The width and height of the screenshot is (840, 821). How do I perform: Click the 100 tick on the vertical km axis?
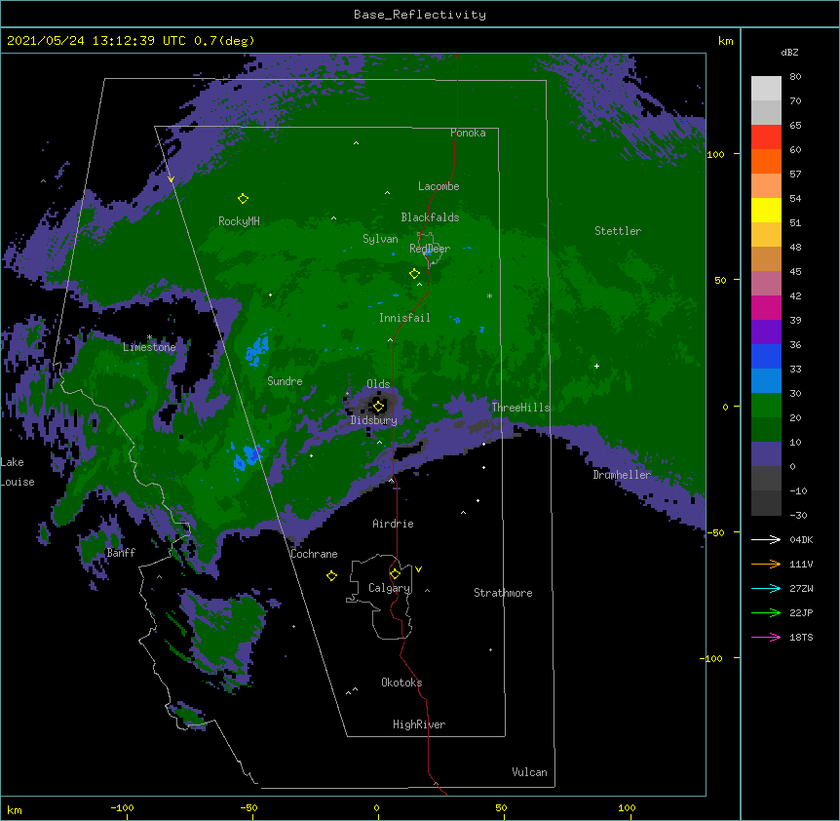715,154
